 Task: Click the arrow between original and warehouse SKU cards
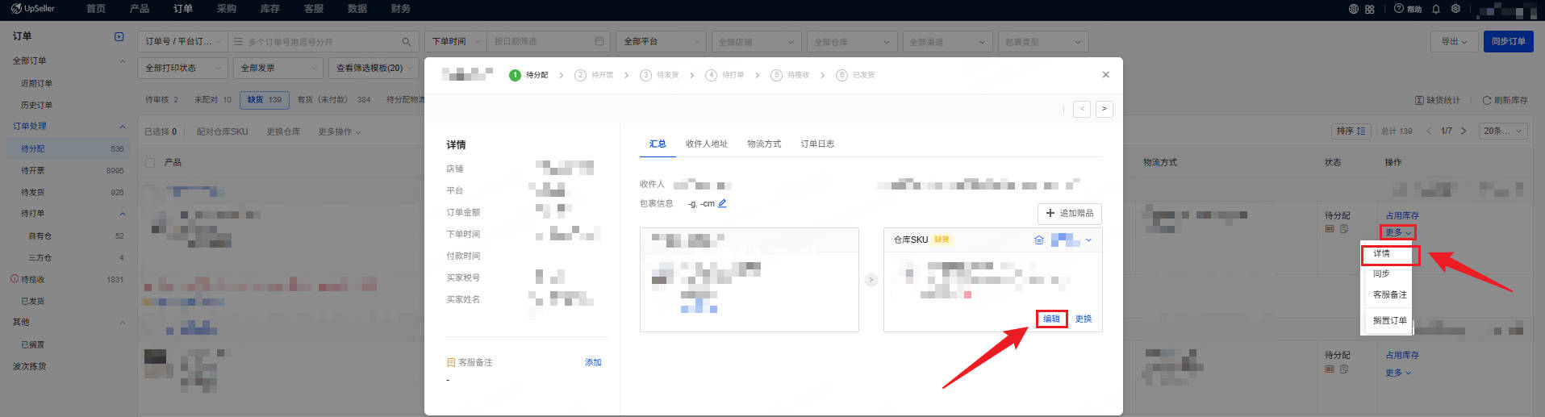coord(871,280)
